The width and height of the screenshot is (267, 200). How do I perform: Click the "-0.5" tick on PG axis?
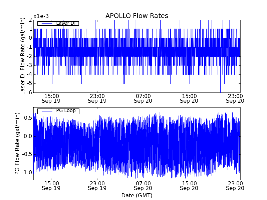pyautogui.click(x=27, y=154)
